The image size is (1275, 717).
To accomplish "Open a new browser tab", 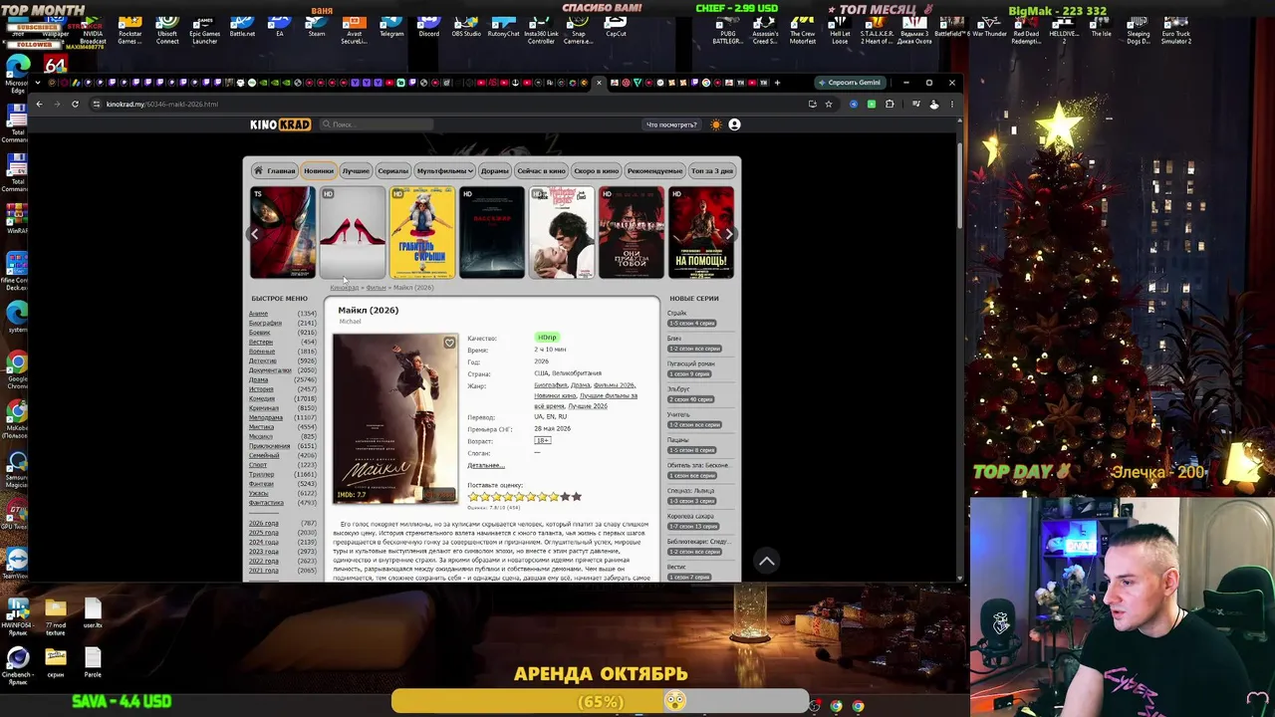I will pos(777,83).
